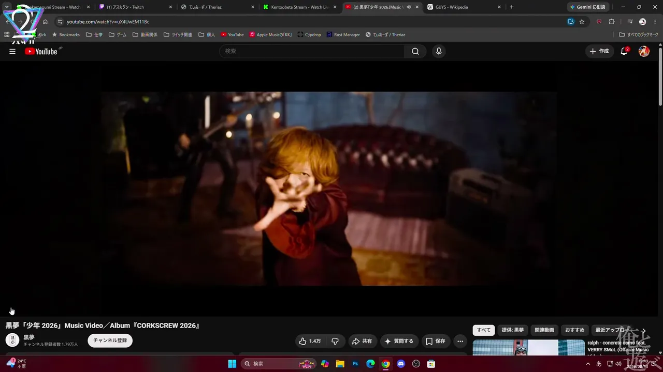The image size is (663, 372).
Task: Open Discord from the taskbar
Action: tap(400, 364)
